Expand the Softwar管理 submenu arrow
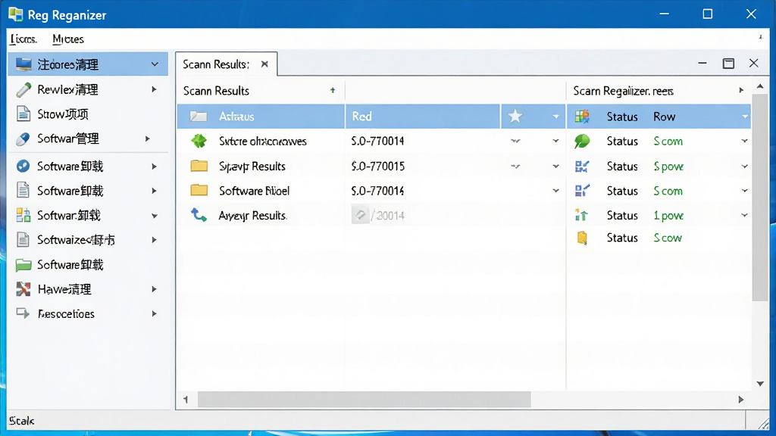Viewport: 776px width, 436px height. coord(147,139)
